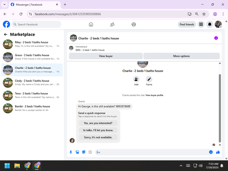The width and height of the screenshot is (228, 171).
Task: Choose a GIF icon
Action: (x=90, y=152)
